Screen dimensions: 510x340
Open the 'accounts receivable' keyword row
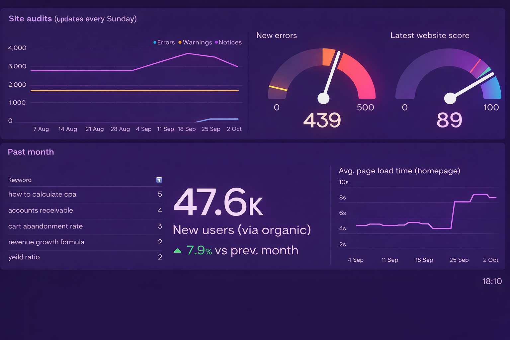(41, 211)
